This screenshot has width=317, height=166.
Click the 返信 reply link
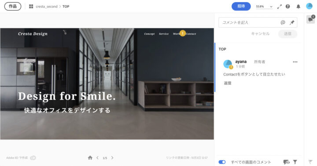click(x=228, y=83)
